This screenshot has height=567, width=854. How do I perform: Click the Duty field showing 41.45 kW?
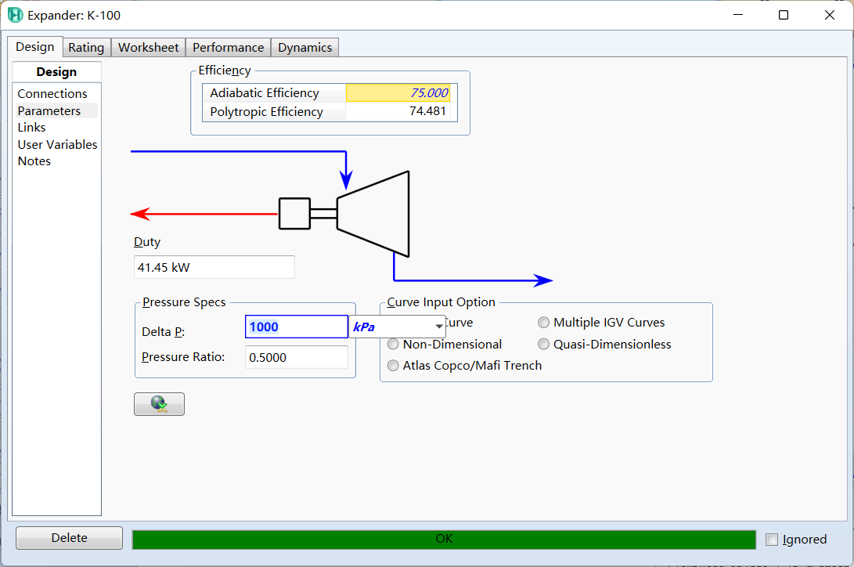pyautogui.click(x=214, y=267)
